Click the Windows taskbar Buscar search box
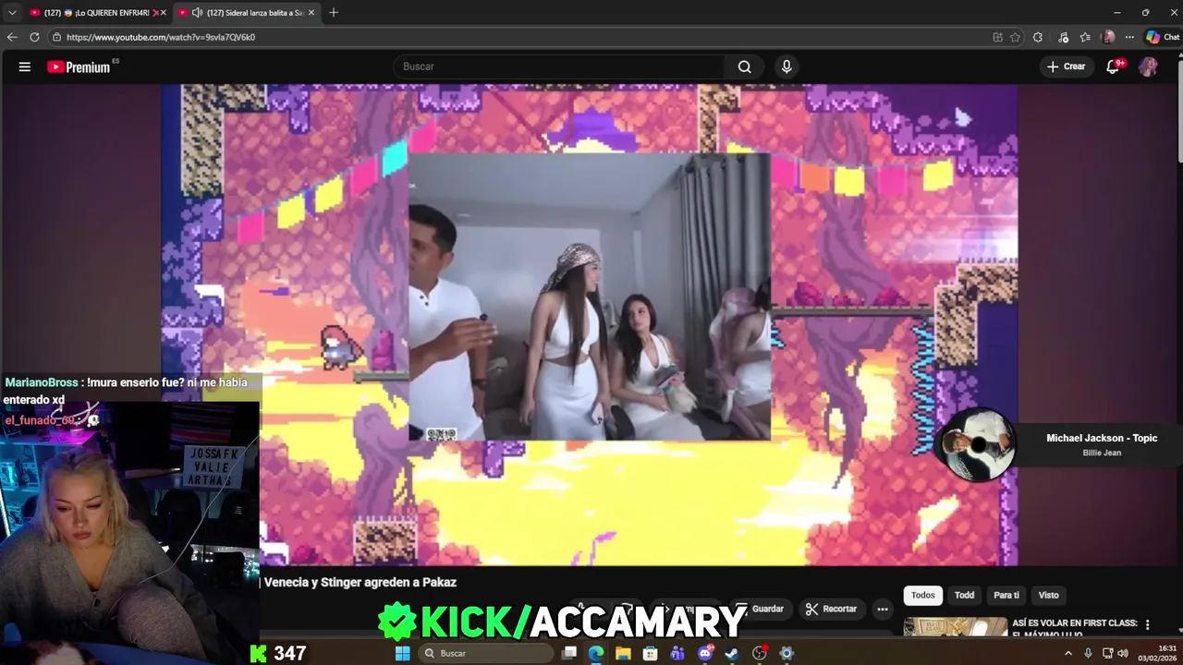 point(484,653)
